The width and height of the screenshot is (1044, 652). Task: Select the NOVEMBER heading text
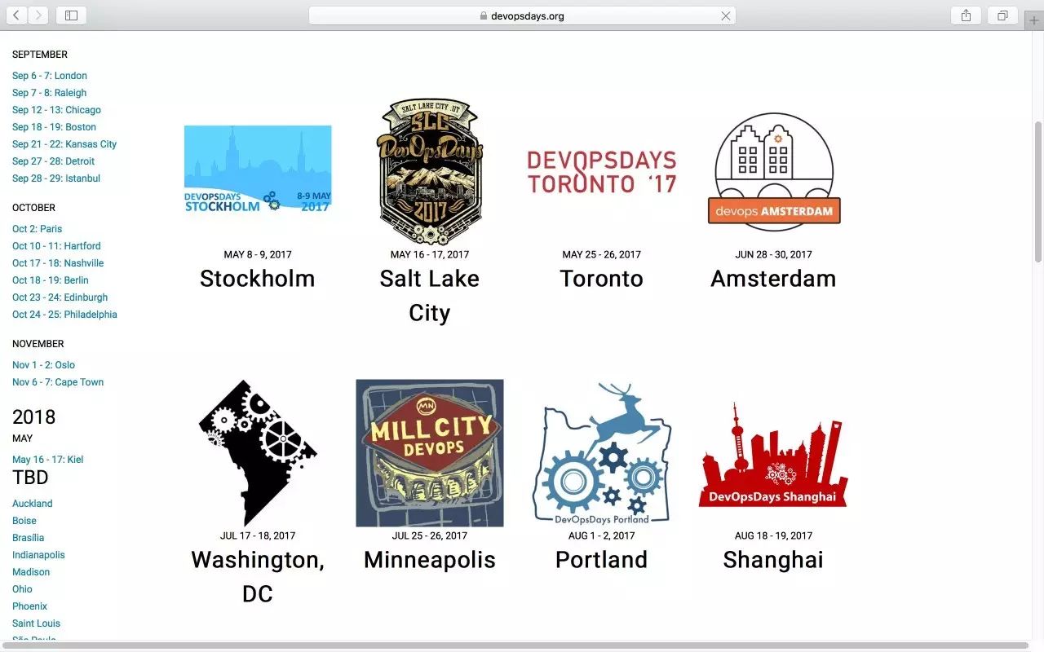pos(38,344)
